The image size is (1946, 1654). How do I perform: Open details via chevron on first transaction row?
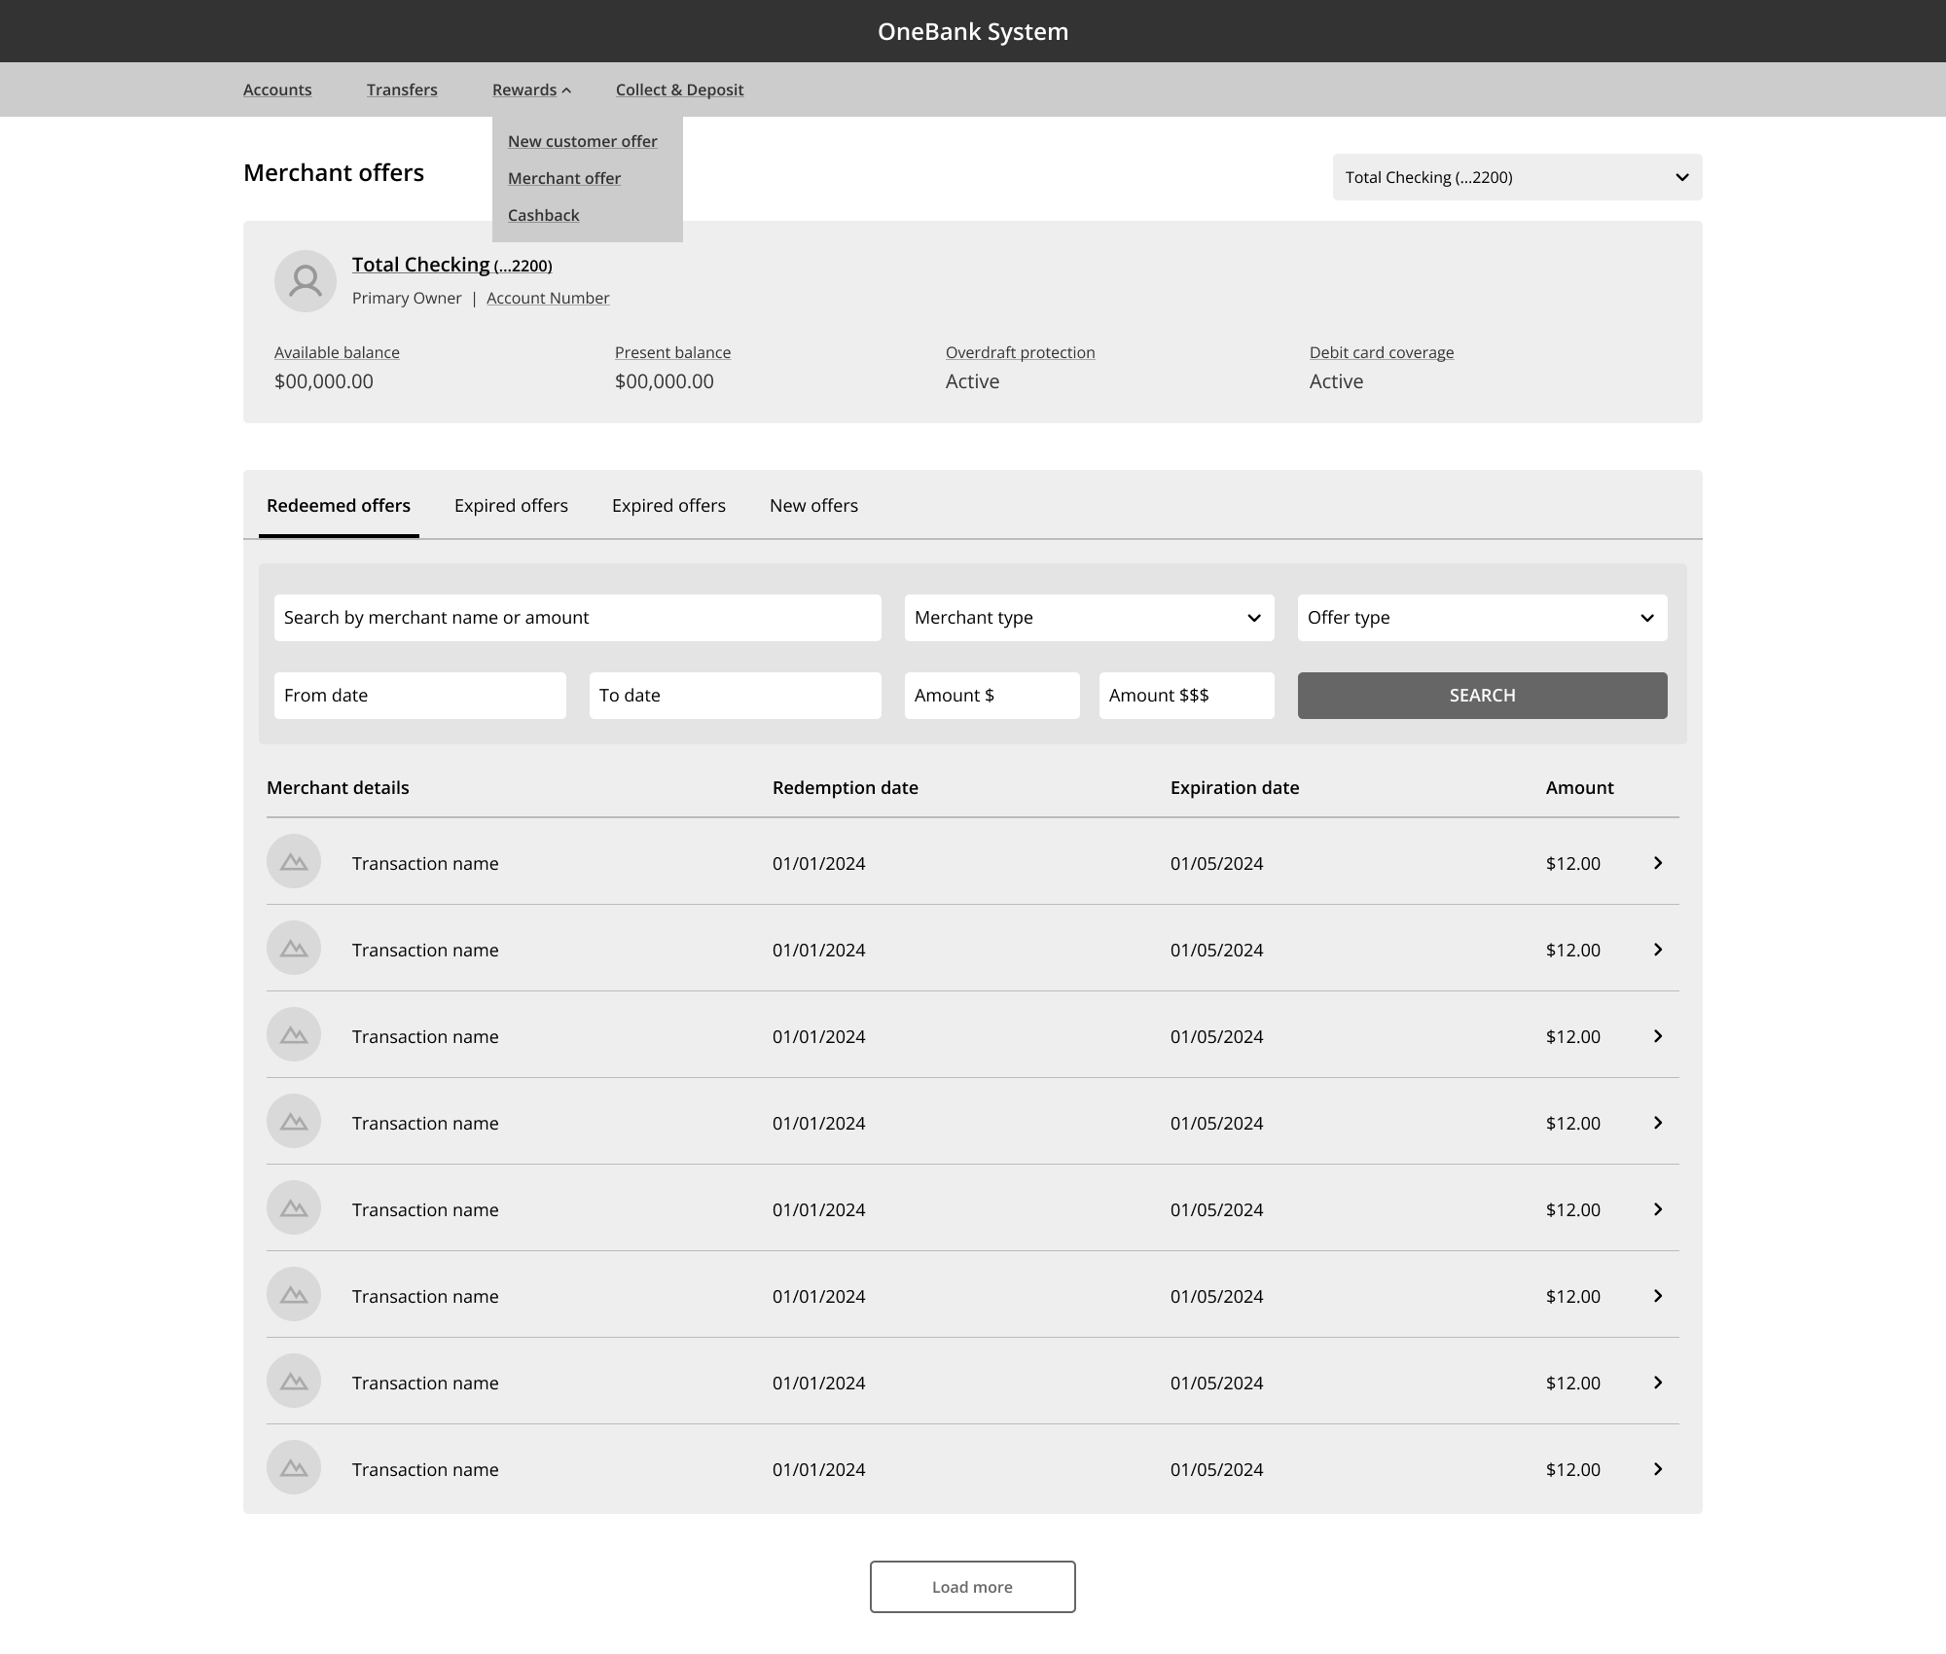(x=1657, y=863)
